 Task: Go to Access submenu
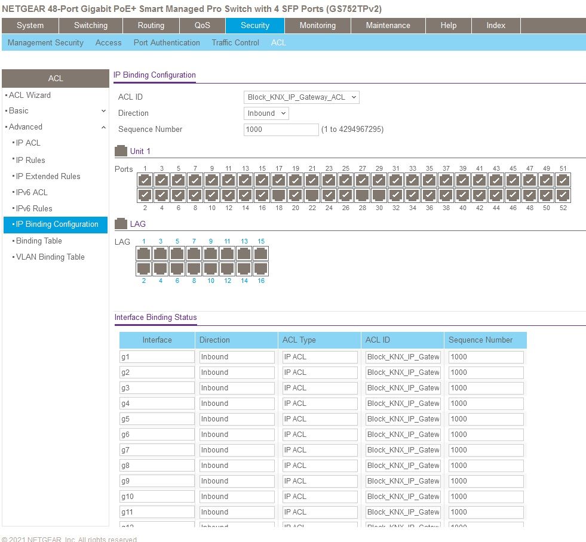tap(108, 42)
